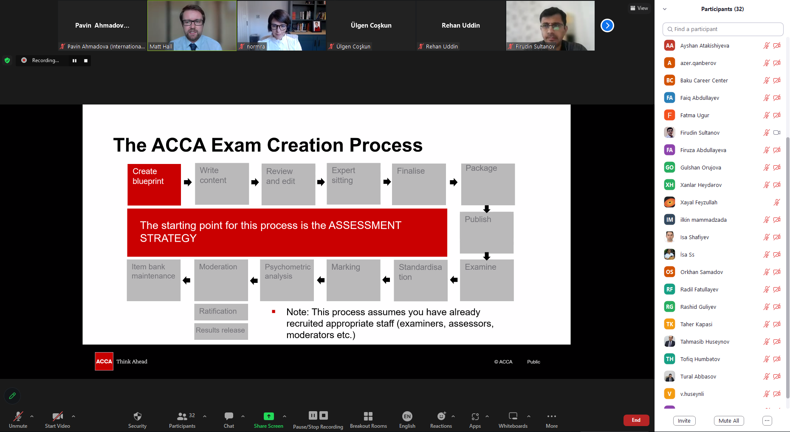Click the annotation pencil icon

tap(12, 396)
